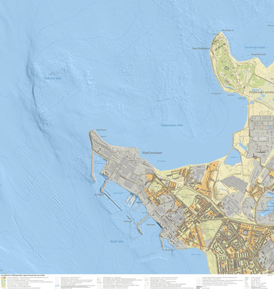Click the map title line in the legend strip
The width and height of the screenshot is (274, 289).
(23, 276)
